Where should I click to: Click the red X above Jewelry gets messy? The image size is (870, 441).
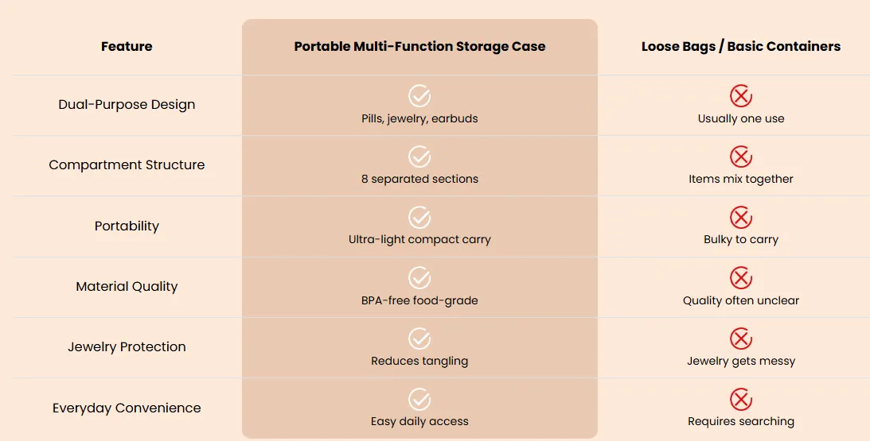pyautogui.click(x=741, y=338)
